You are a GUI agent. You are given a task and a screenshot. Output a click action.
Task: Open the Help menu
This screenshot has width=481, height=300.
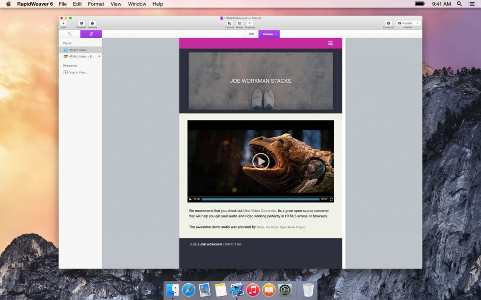click(158, 4)
